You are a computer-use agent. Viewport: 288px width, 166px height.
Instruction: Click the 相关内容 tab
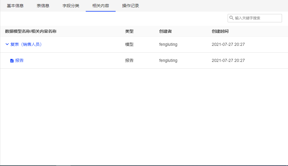tap(101, 6)
